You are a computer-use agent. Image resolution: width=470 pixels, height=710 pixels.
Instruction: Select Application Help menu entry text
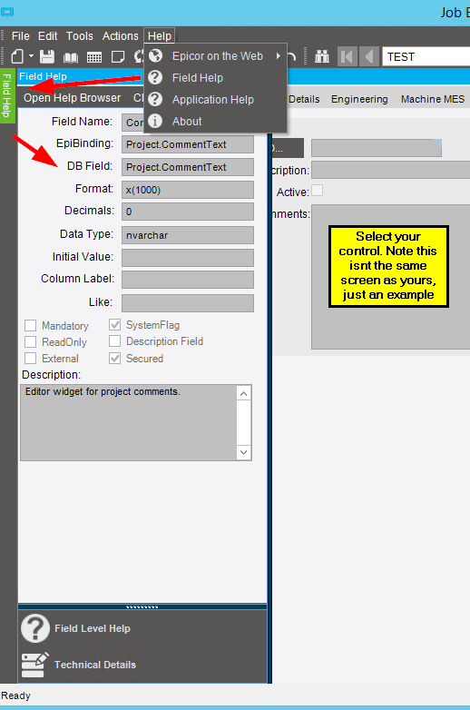pyautogui.click(x=213, y=100)
